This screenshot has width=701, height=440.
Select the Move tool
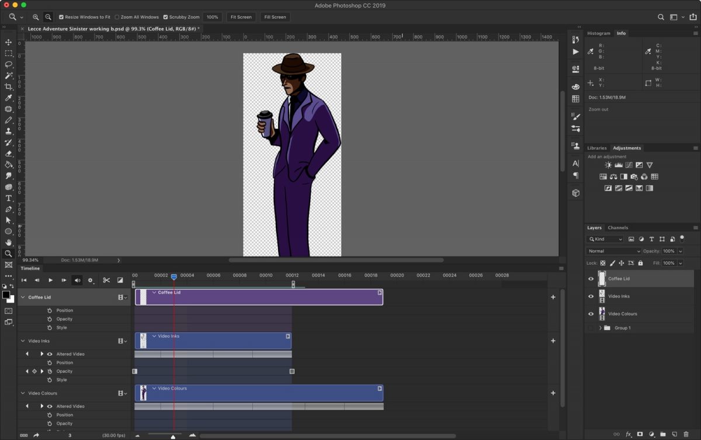click(8, 42)
